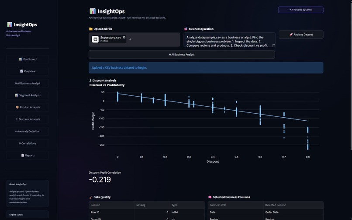The height and width of the screenshot is (220, 352).
Task: Open the Overview sidebar item
Action: click(x=28, y=71)
